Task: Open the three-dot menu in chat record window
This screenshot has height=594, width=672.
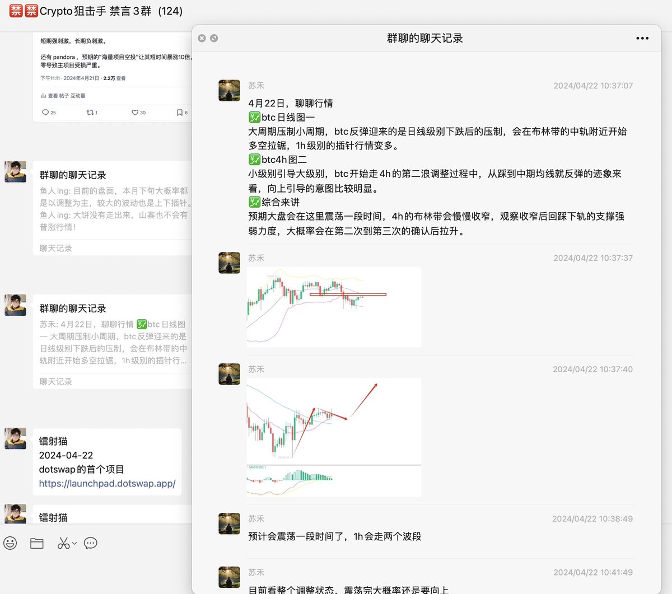Action: coord(642,38)
